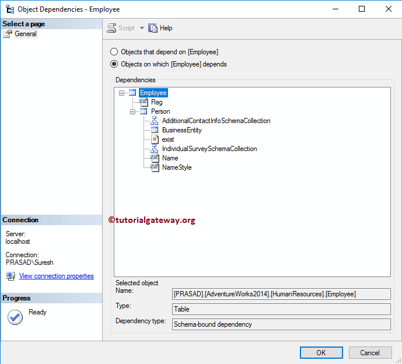Click the General page icon

8,34
